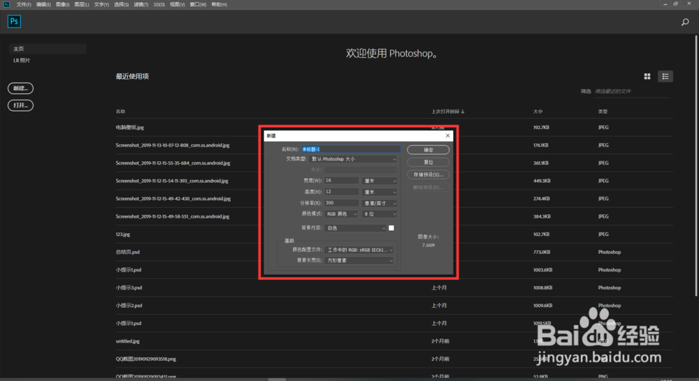Open the 颜色配置文件 dropdown
The width and height of the screenshot is (699, 381).
(359, 250)
